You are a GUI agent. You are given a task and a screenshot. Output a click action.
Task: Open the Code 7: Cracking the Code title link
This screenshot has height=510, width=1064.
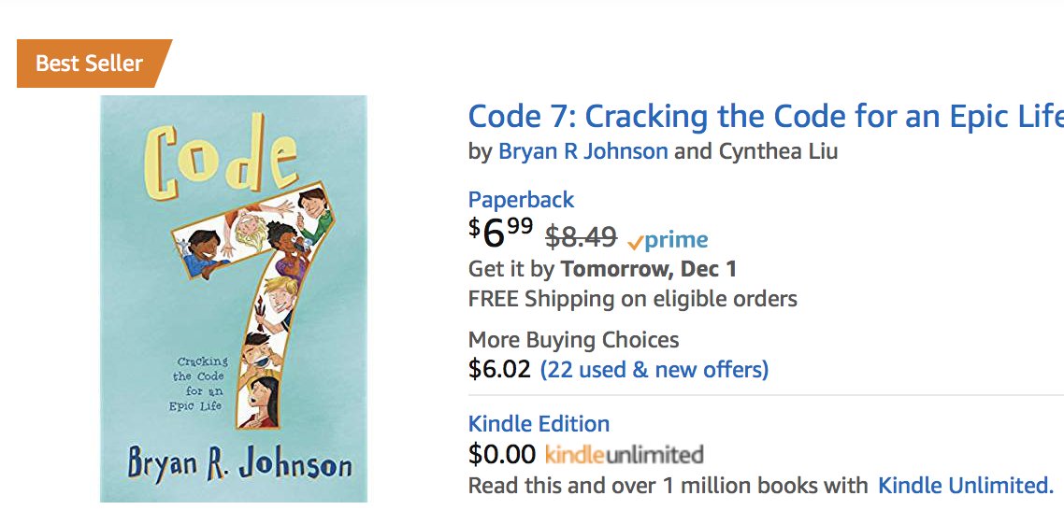pos(765,117)
